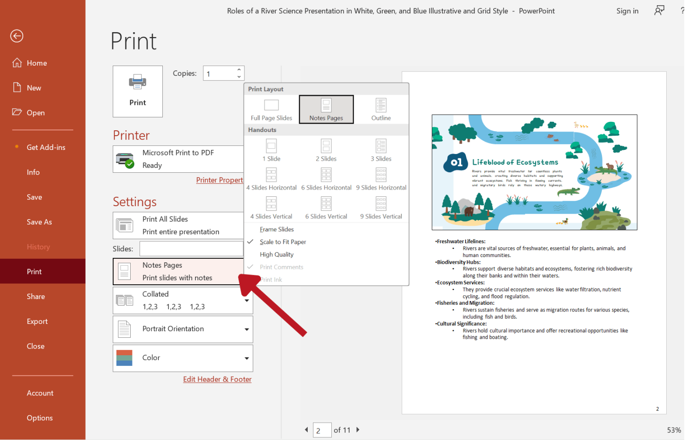
Task: Click the back arrow to exit Print view
Action: (x=17, y=36)
